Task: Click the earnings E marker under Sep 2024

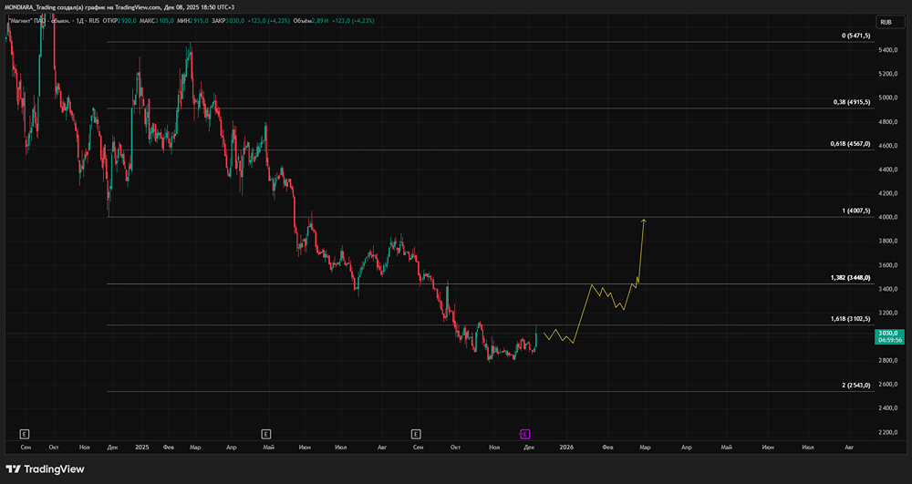Action: tap(25, 434)
